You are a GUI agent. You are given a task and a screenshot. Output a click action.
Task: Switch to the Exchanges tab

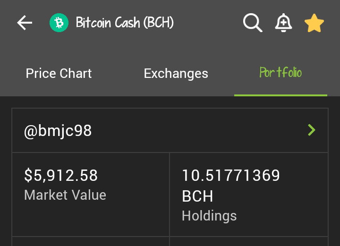[x=176, y=73]
